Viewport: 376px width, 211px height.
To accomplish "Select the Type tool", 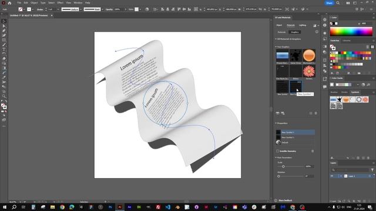I will pos(4,49).
